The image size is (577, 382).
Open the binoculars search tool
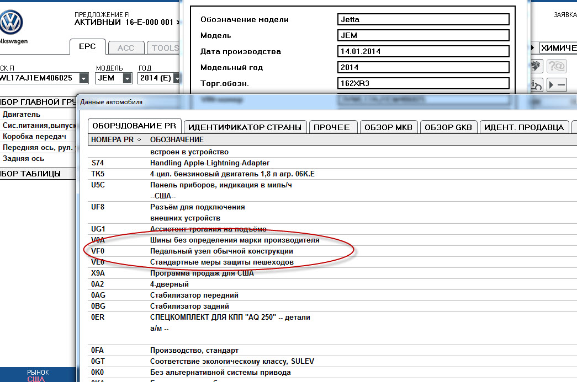537,66
